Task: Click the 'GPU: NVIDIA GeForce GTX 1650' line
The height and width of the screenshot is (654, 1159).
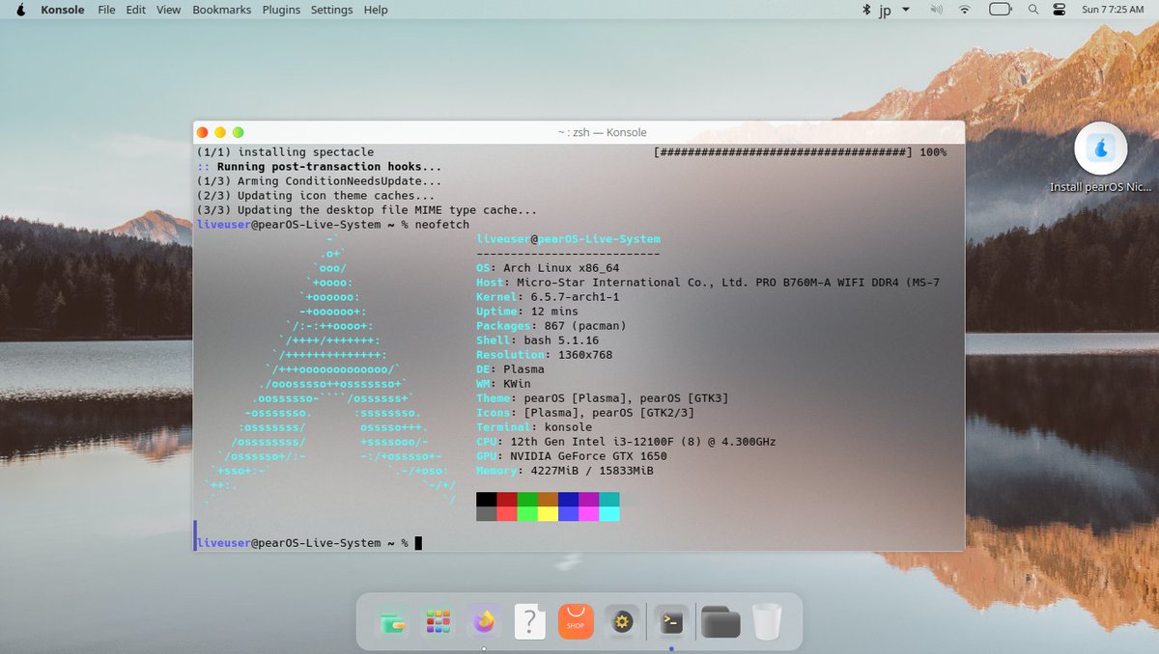Action: 572,456
